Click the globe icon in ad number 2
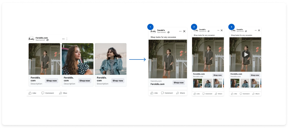Image resolution: width=288 pixels, height=128 pixels. point(208,31)
